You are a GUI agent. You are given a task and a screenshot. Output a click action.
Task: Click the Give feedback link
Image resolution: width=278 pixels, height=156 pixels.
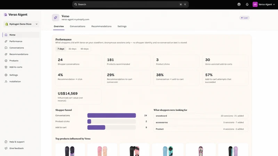point(16,148)
